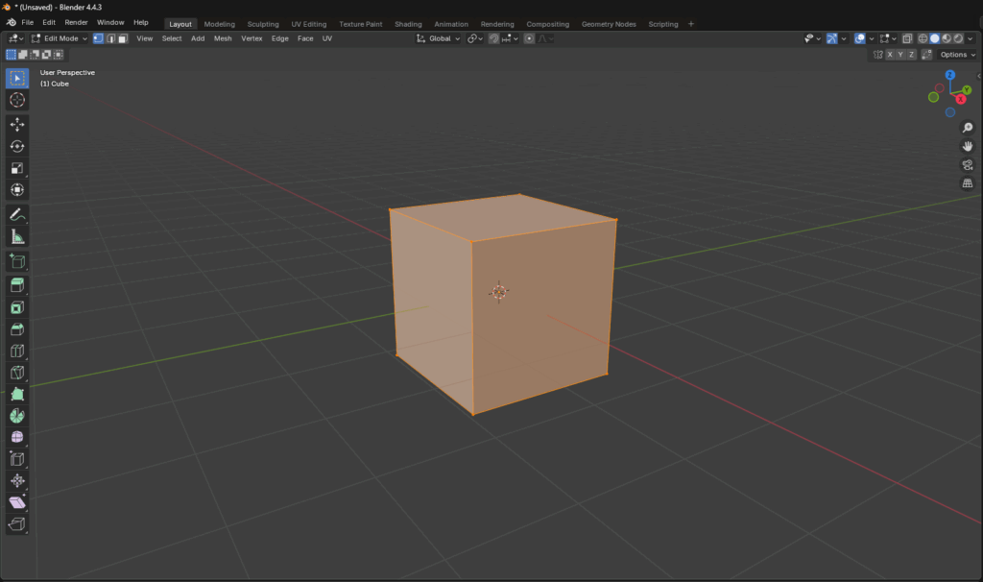Image resolution: width=983 pixels, height=582 pixels.
Task: Select the Rip Region tool
Action: [x=17, y=524]
